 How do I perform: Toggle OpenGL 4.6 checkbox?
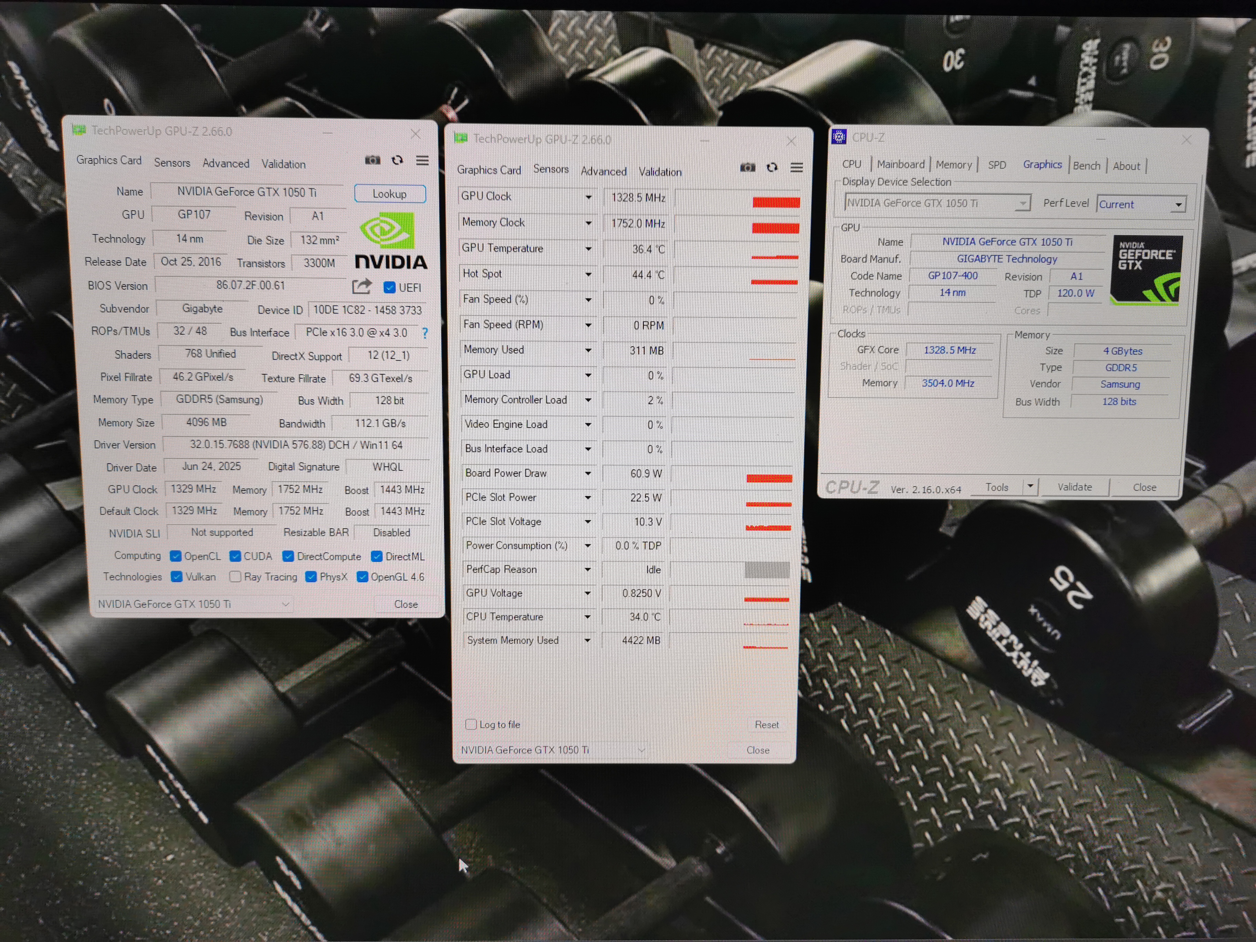coord(362,577)
